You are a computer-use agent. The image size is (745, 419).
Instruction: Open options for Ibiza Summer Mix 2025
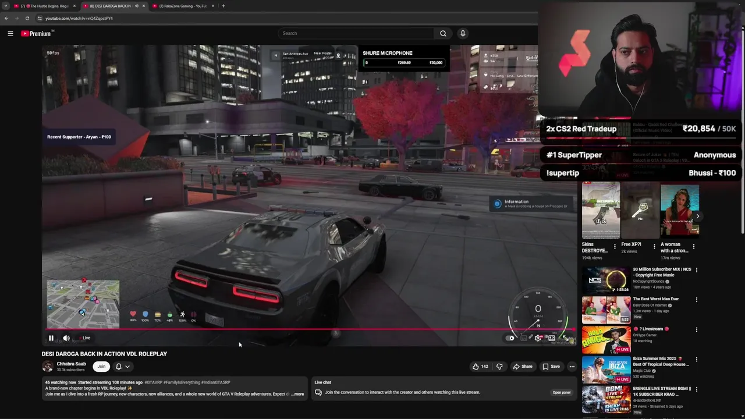[x=697, y=360]
